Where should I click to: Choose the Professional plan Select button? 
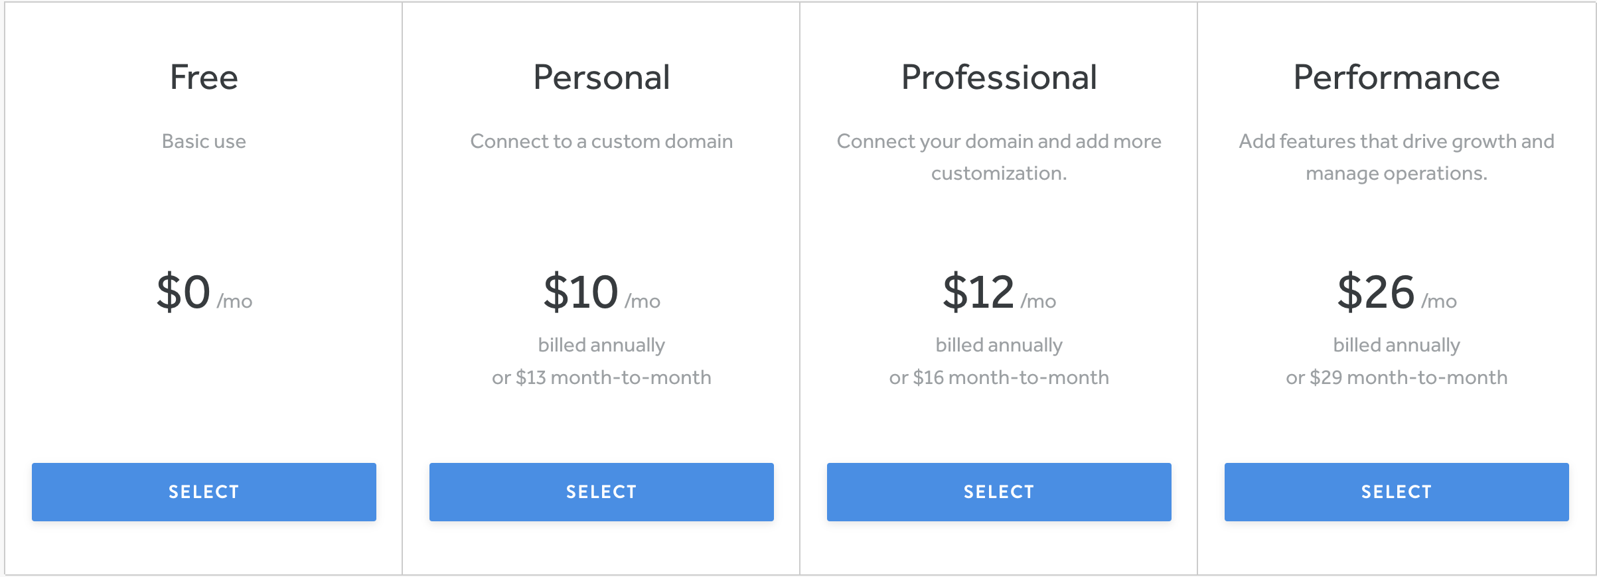999,491
